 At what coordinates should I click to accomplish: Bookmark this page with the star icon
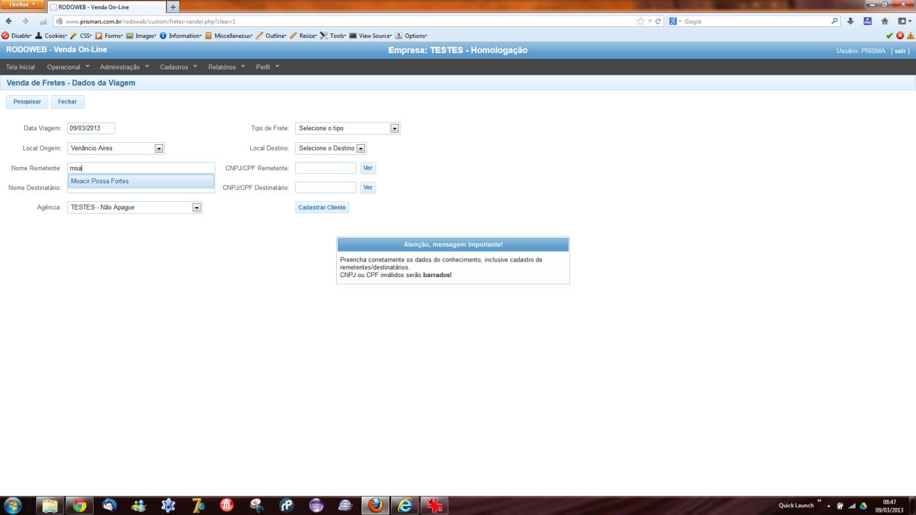640,22
